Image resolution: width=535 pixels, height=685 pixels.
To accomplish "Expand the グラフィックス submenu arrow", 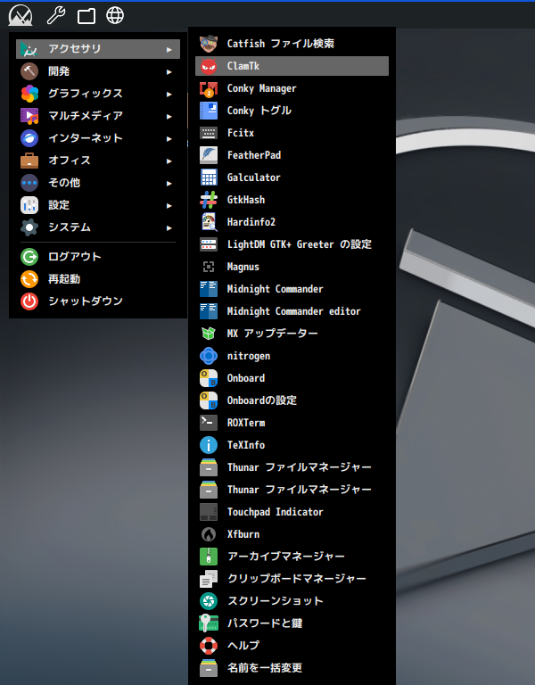I will pos(169,95).
